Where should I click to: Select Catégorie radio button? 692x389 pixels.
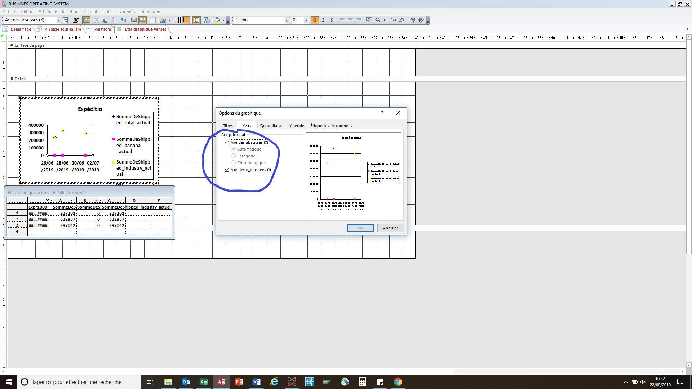(x=233, y=156)
